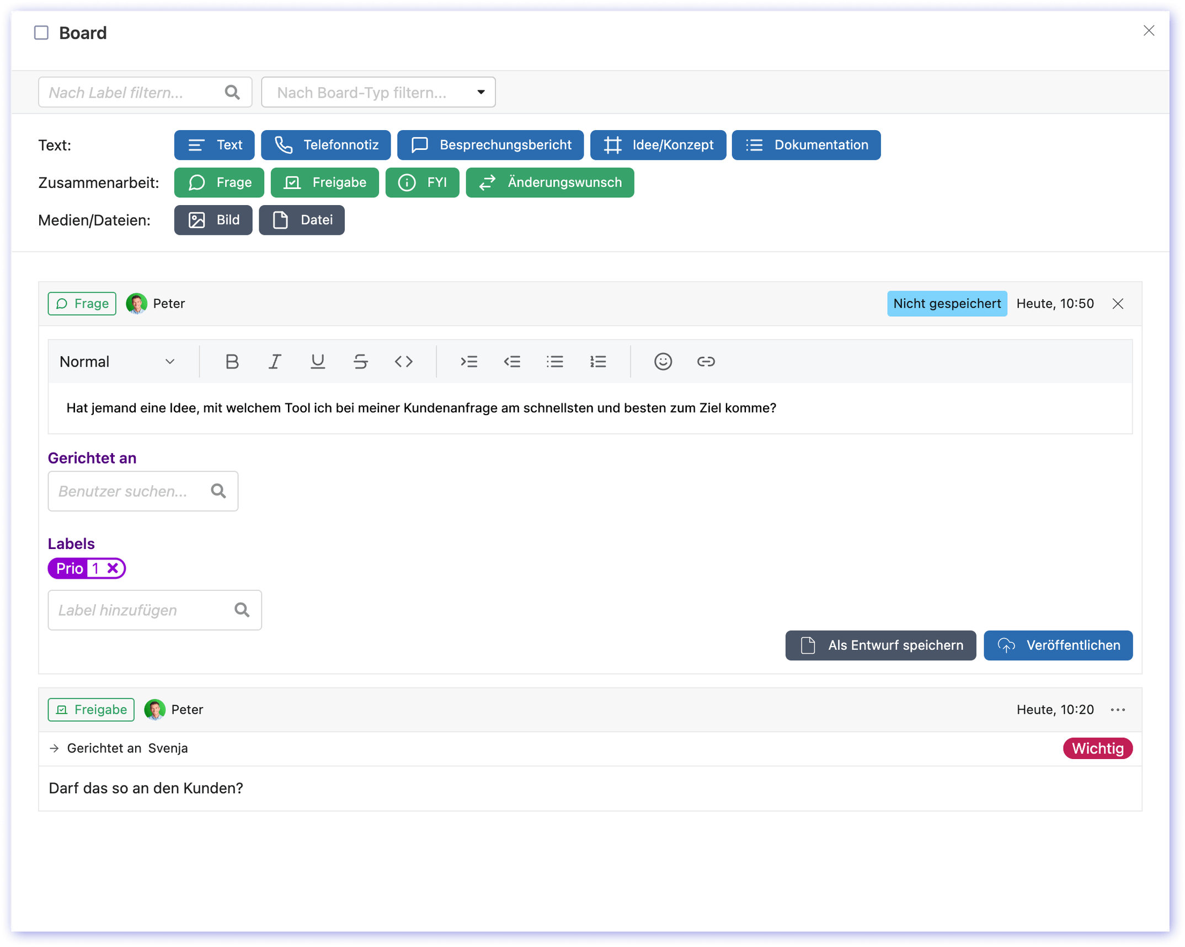1185x947 pixels.
Task: Toggle the Board panel checkbox
Action: tap(40, 32)
